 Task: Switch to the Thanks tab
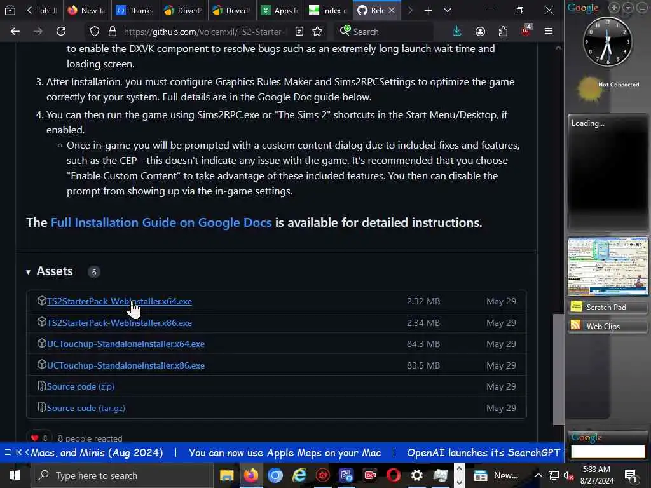[135, 10]
